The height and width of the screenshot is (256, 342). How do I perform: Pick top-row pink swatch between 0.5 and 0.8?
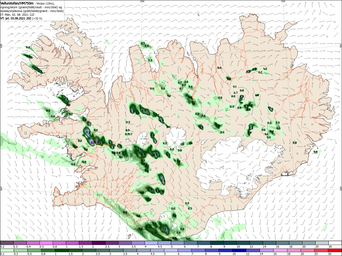click(x=46, y=243)
